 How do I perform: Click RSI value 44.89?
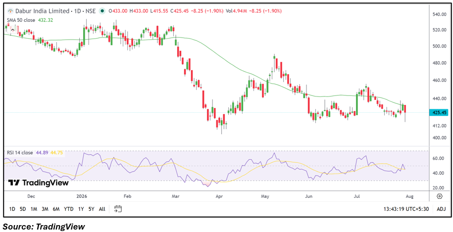tap(41, 153)
